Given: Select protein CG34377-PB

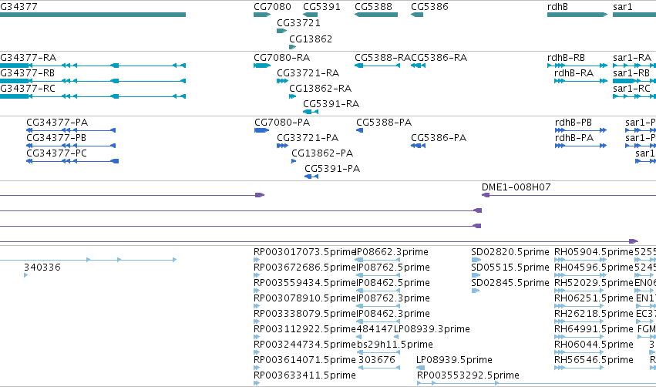Looking at the screenshot, I should pyautogui.click(x=71, y=146).
